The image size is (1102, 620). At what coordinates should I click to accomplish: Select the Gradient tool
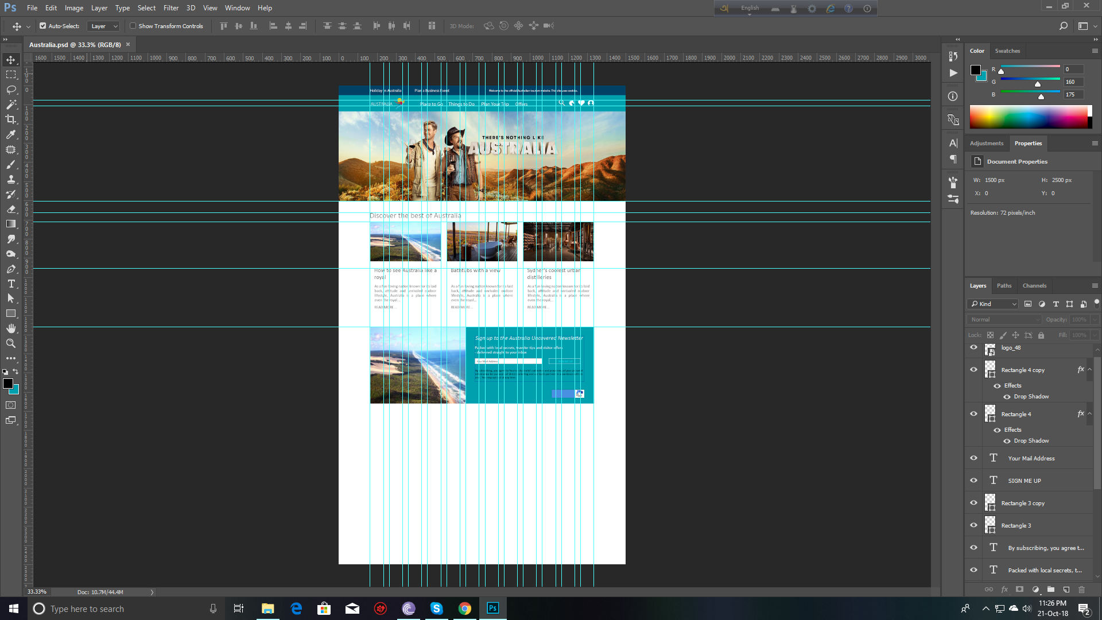coord(11,224)
